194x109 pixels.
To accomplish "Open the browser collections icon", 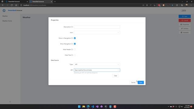I will pyautogui.click(x=182, y=5).
